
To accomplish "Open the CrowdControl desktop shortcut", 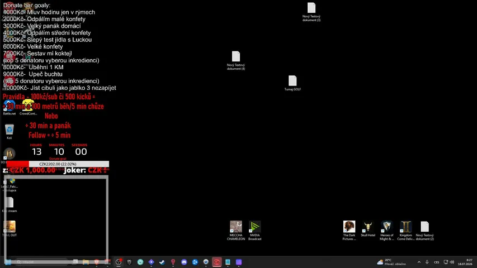I will pos(28,107).
